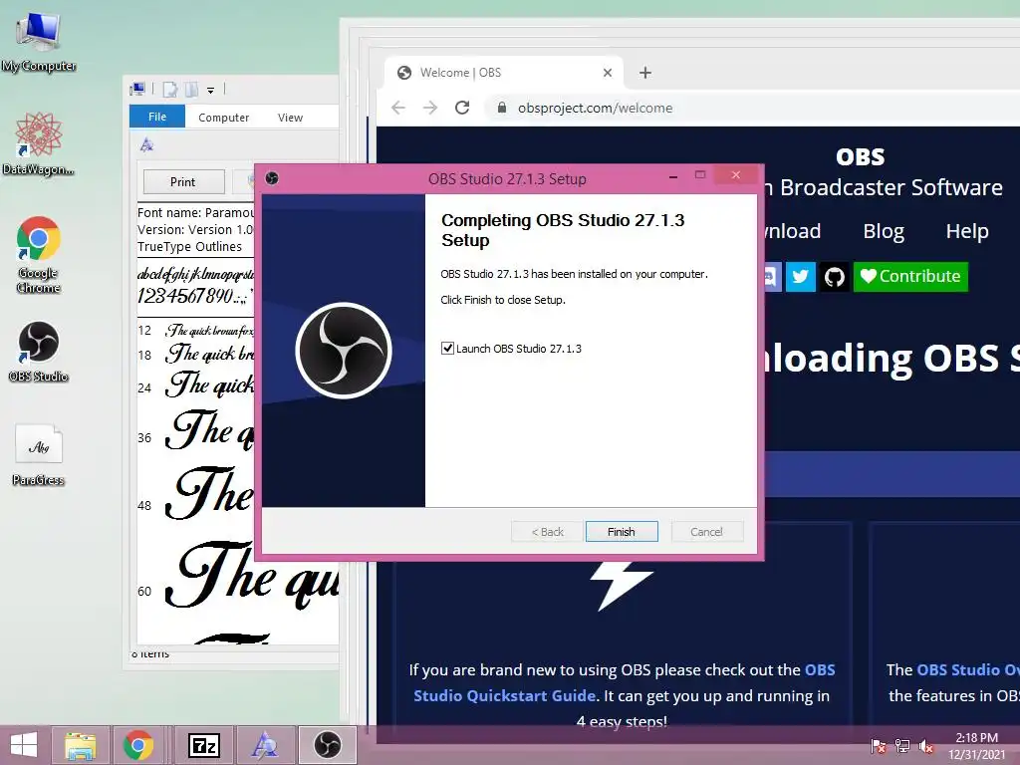This screenshot has width=1020, height=765.
Task: Open the Computer ribbon tab
Action: click(224, 118)
